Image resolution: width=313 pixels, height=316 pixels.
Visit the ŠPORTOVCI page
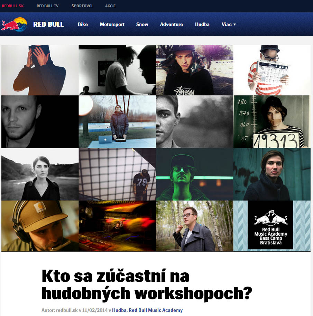pos(82,6)
